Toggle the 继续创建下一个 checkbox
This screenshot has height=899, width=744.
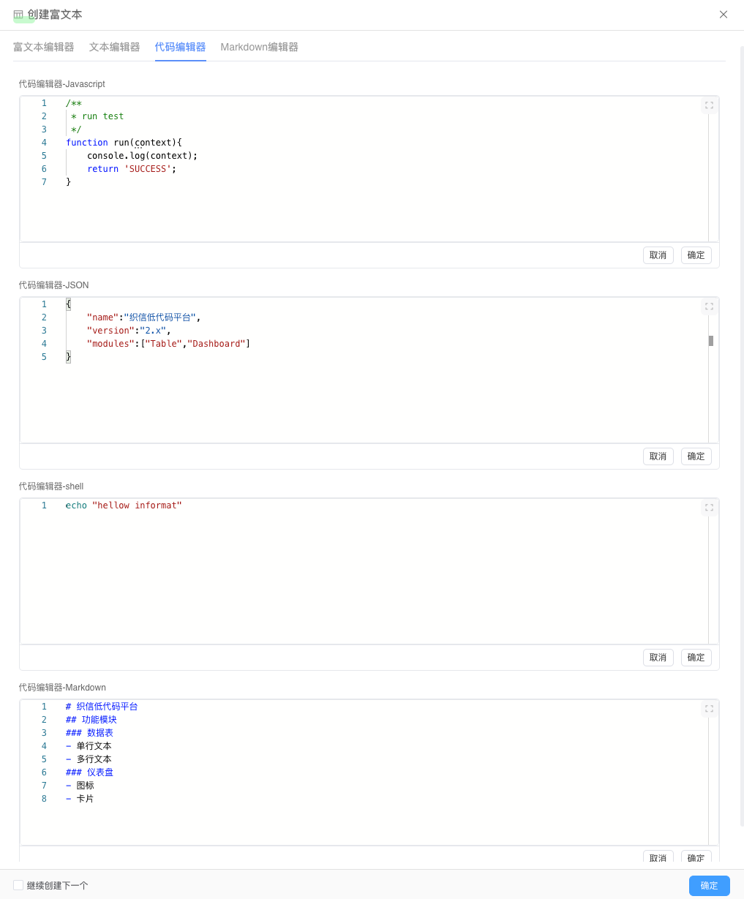click(x=18, y=885)
